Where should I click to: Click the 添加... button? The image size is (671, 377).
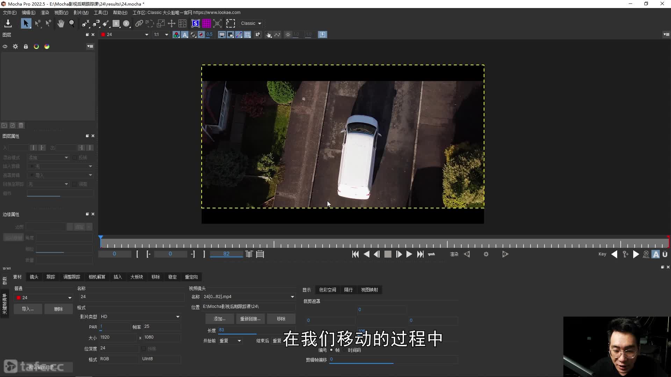pyautogui.click(x=219, y=319)
